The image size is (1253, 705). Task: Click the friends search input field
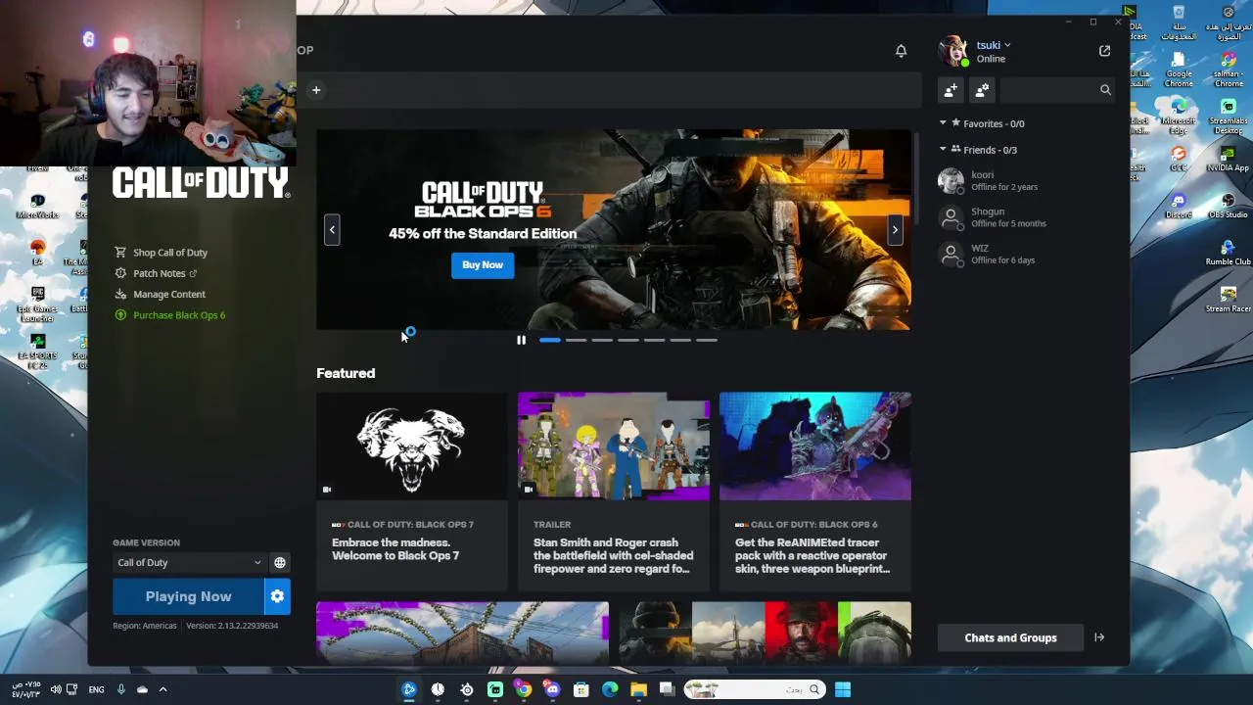tap(1047, 90)
